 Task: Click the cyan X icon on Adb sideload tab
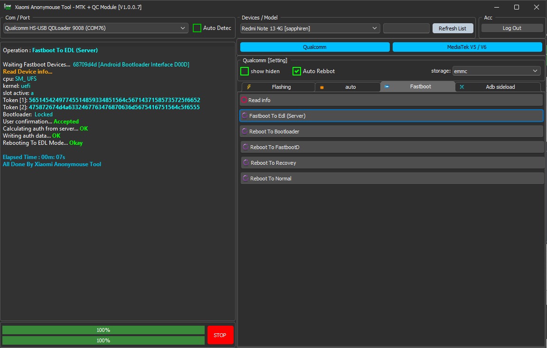462,86
